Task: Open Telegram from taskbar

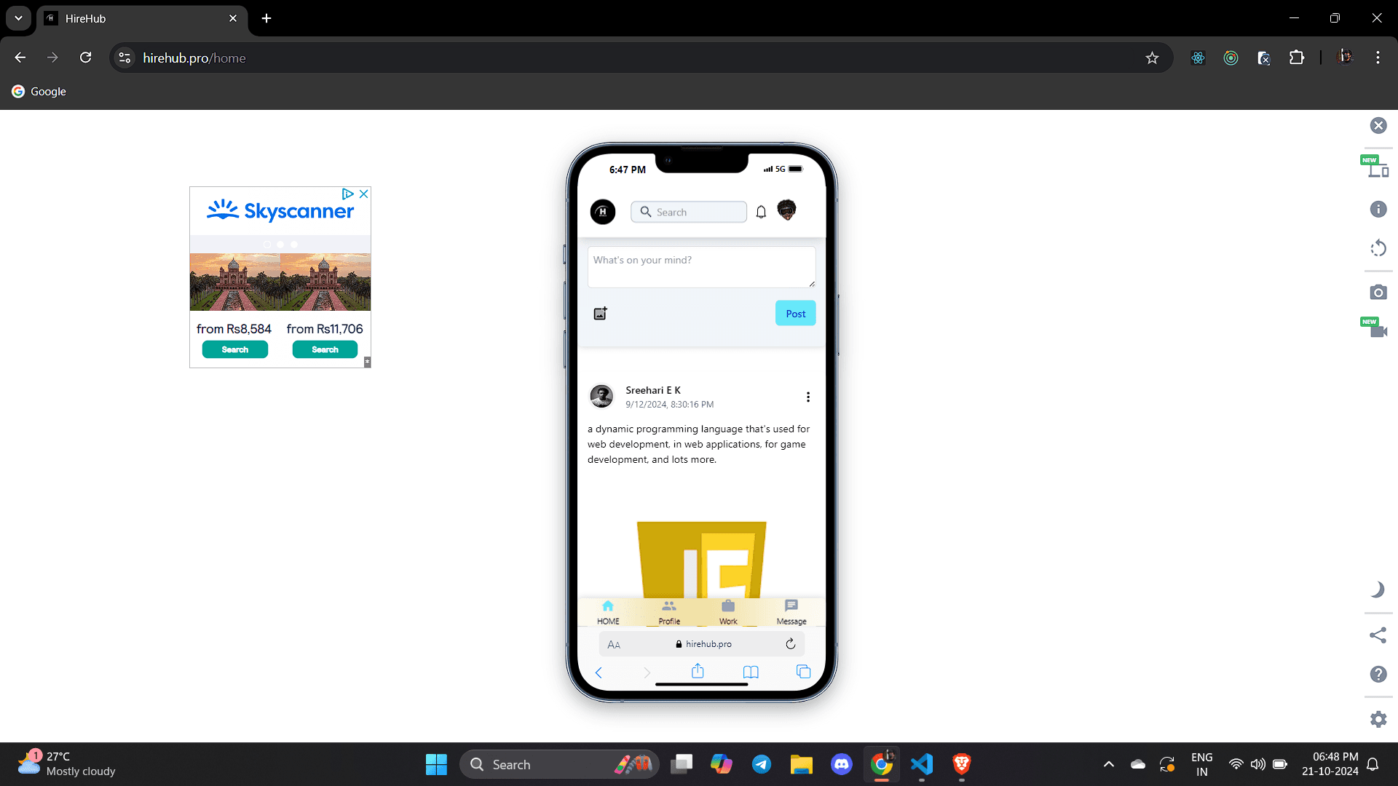Action: [x=762, y=764]
